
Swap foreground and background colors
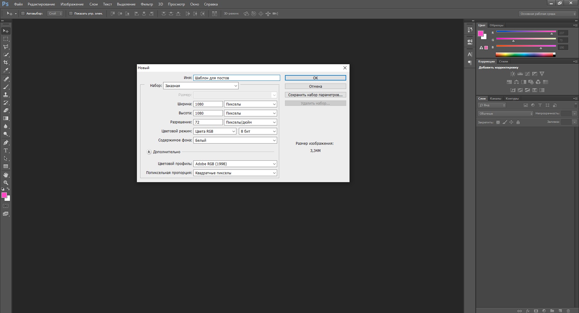tap(8, 189)
